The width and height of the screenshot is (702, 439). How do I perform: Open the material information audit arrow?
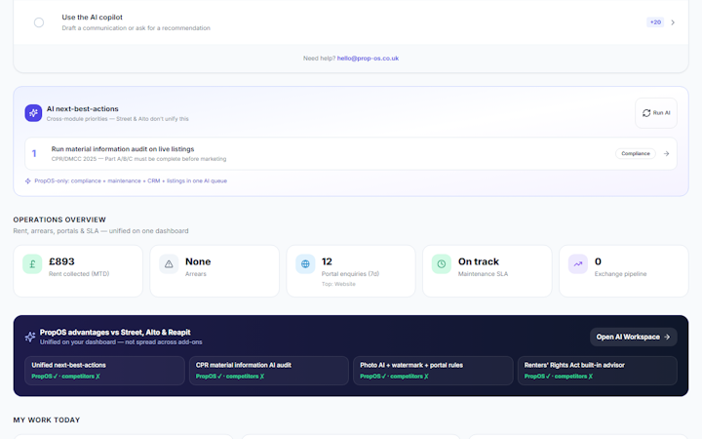click(666, 154)
